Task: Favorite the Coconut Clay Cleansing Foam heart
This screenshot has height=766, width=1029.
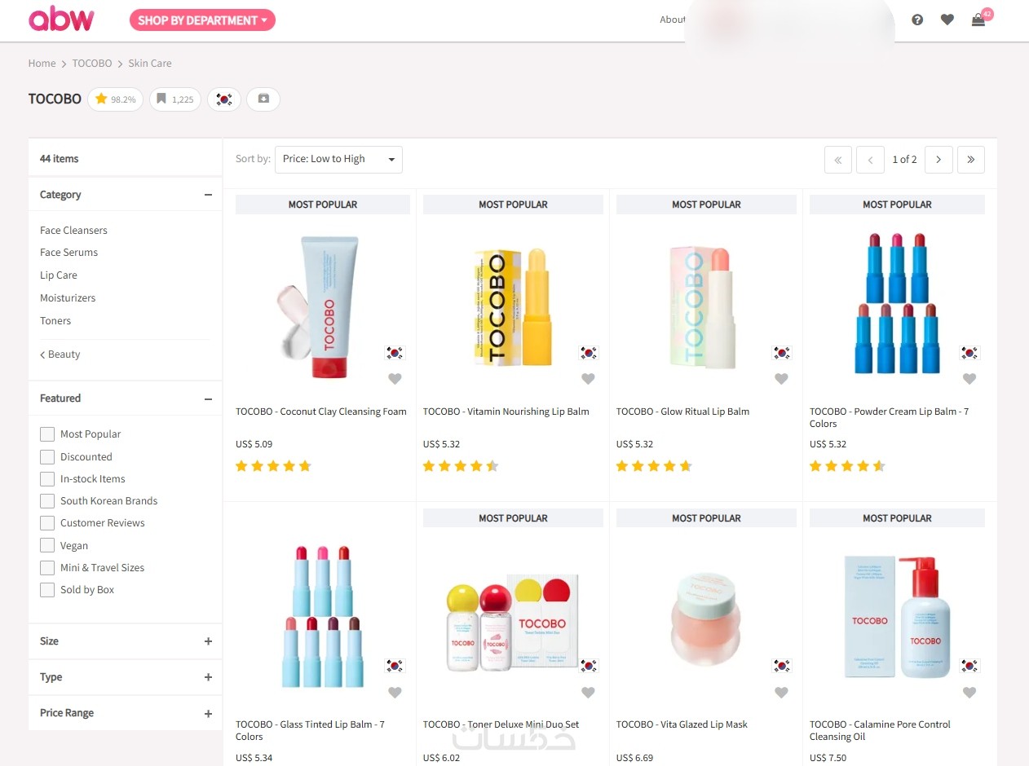Action: point(395,379)
